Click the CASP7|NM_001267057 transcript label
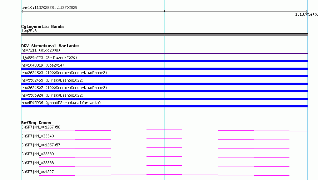 (x=41, y=145)
